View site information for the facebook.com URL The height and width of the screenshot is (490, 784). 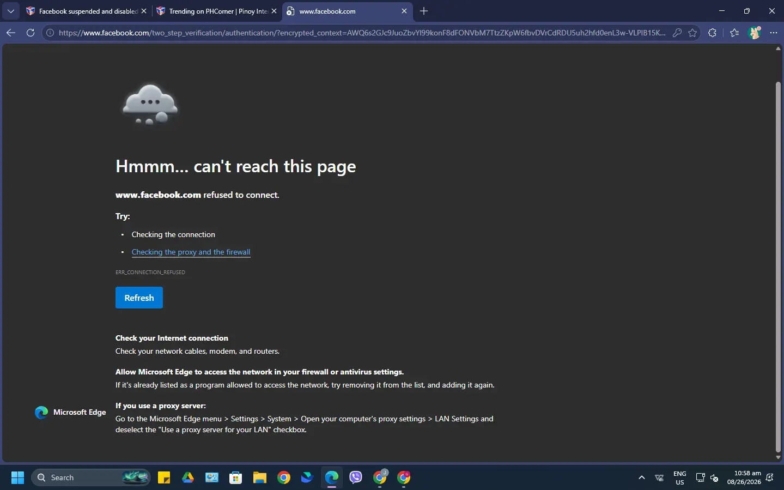50,33
